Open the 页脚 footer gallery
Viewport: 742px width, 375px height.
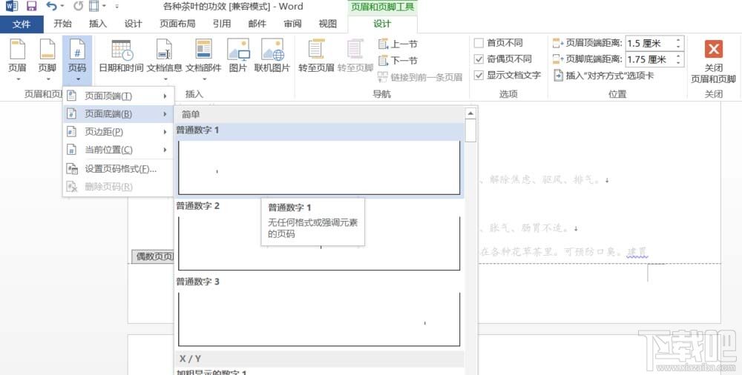[x=47, y=60]
